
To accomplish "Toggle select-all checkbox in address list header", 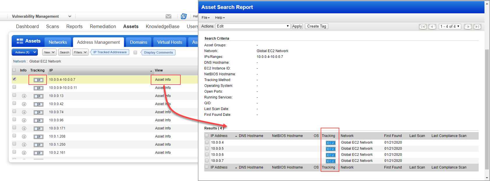I will click(14, 70).
